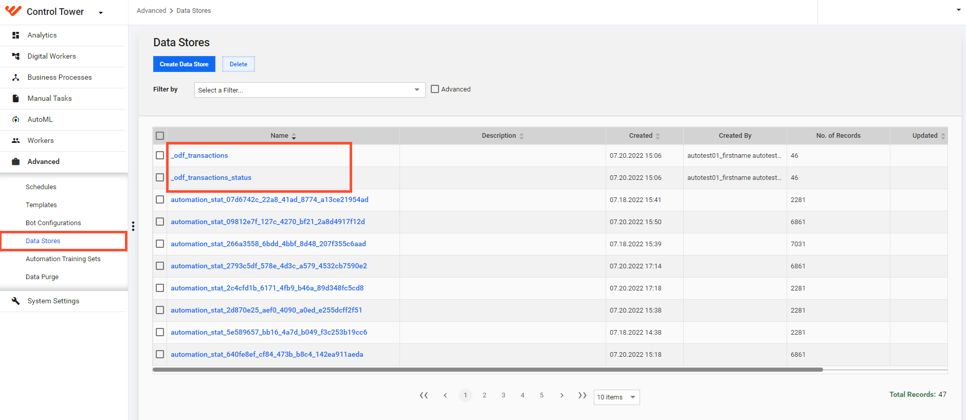Sort by Description column arrows

point(522,136)
